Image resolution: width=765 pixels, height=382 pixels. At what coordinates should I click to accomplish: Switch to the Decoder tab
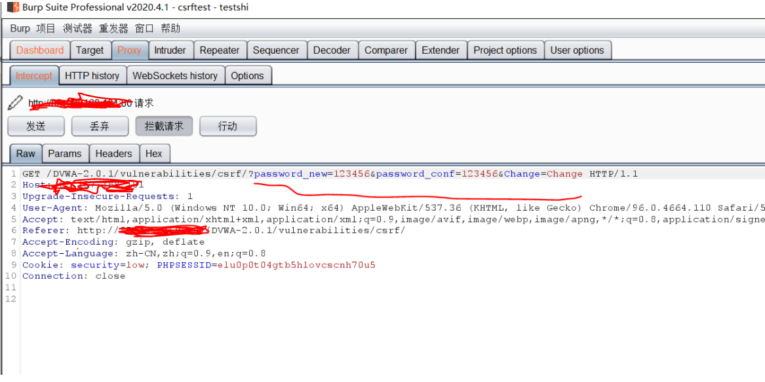pos(332,50)
